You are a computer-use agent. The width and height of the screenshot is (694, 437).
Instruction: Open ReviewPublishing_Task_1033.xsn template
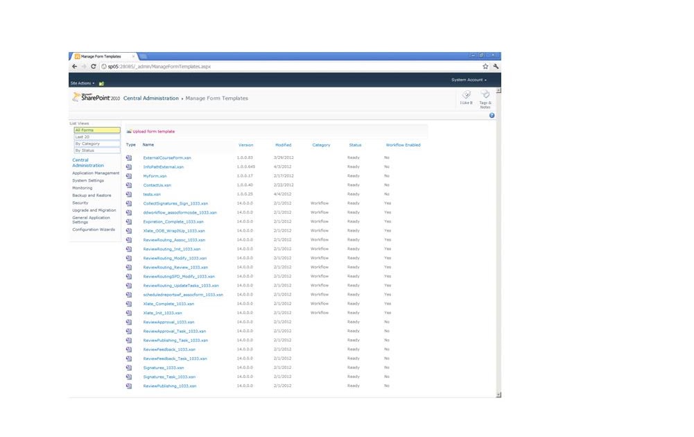pyautogui.click(x=175, y=341)
